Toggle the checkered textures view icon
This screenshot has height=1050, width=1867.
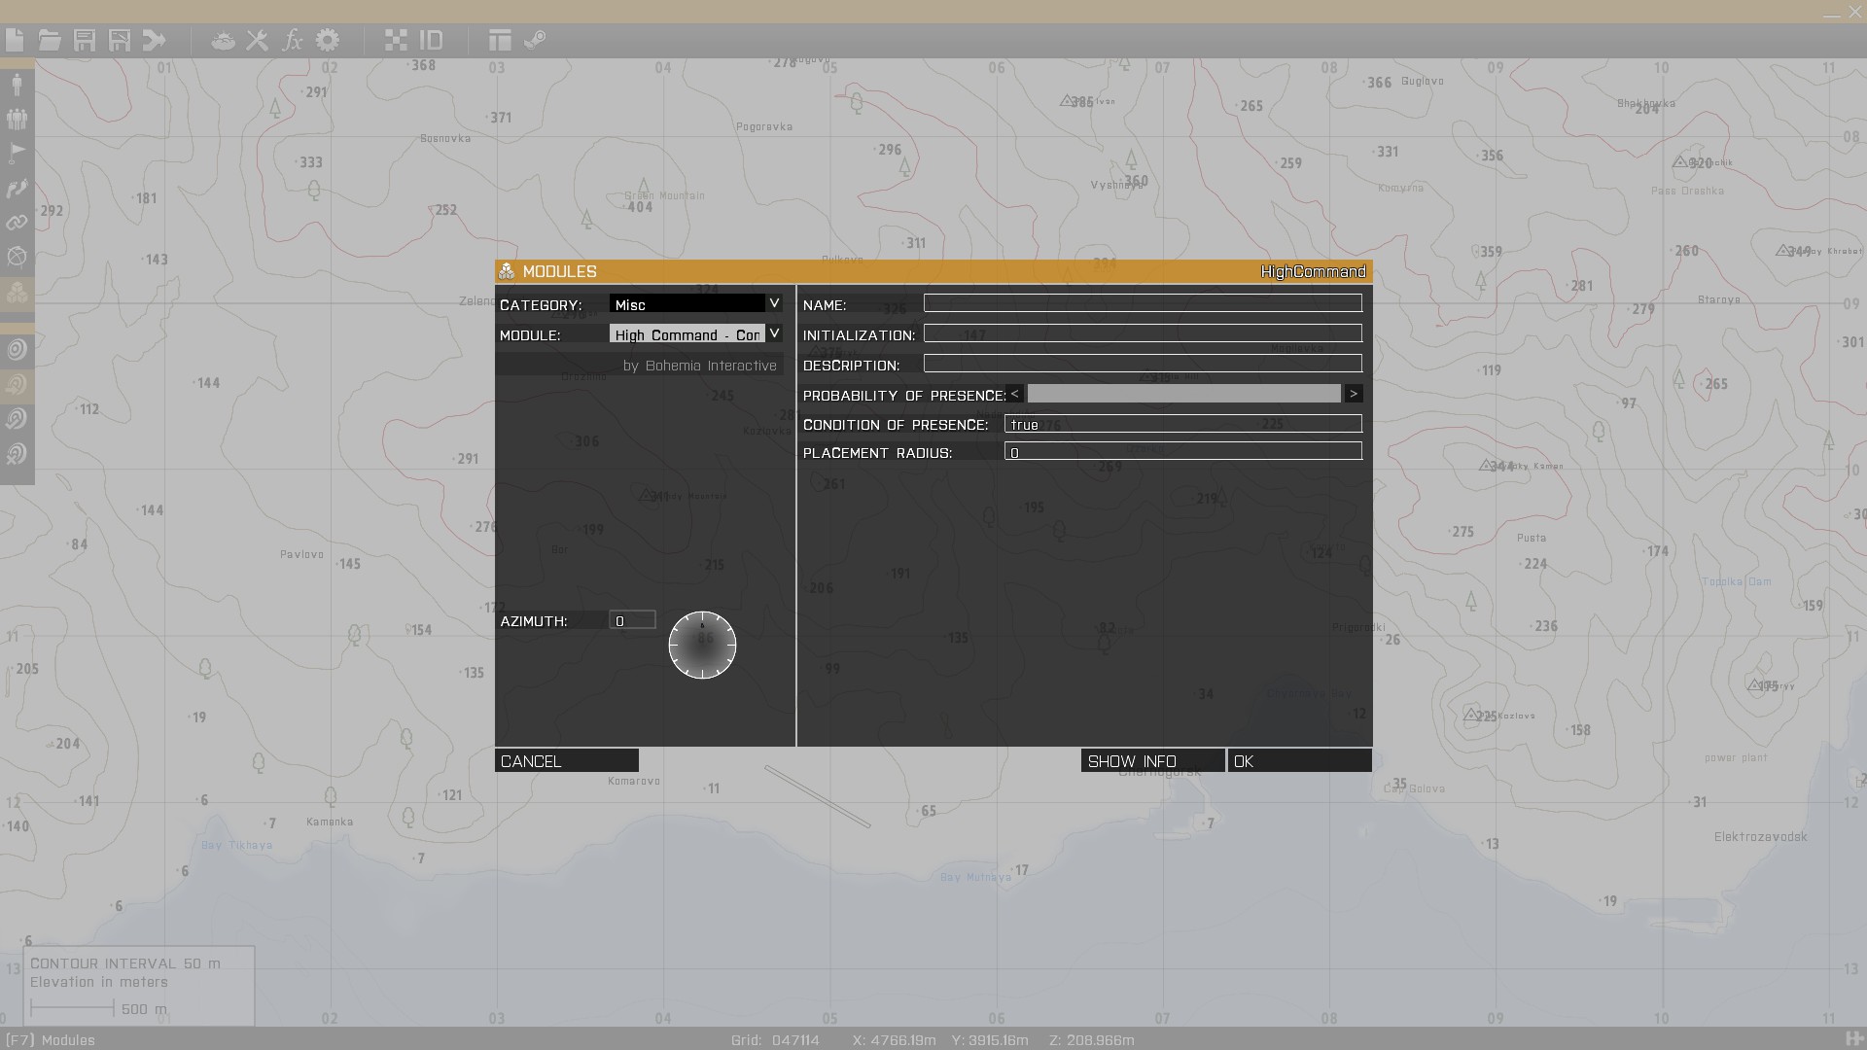click(x=396, y=40)
